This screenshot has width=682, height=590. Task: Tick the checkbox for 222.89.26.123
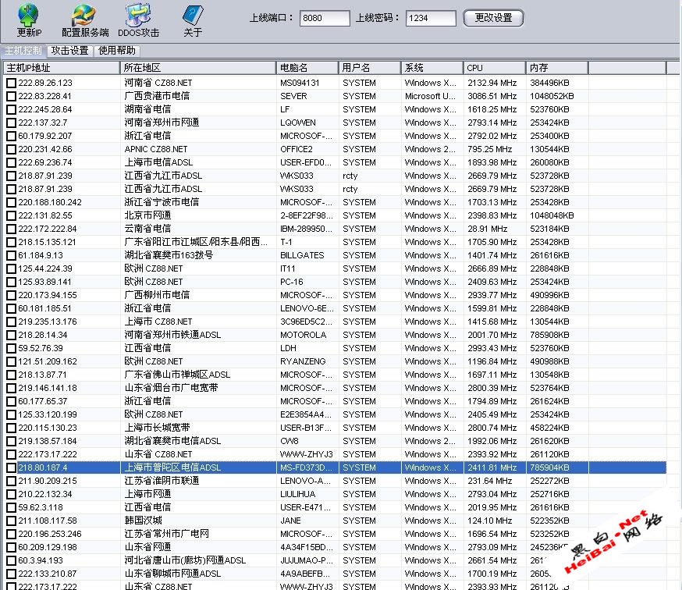coord(11,83)
